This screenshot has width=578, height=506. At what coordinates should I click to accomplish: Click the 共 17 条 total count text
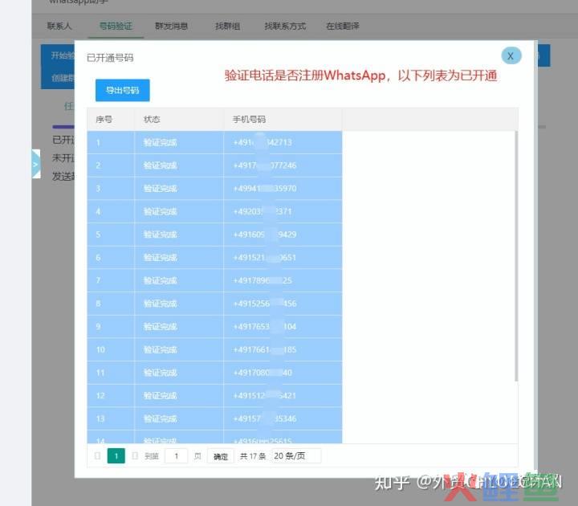coord(253,456)
